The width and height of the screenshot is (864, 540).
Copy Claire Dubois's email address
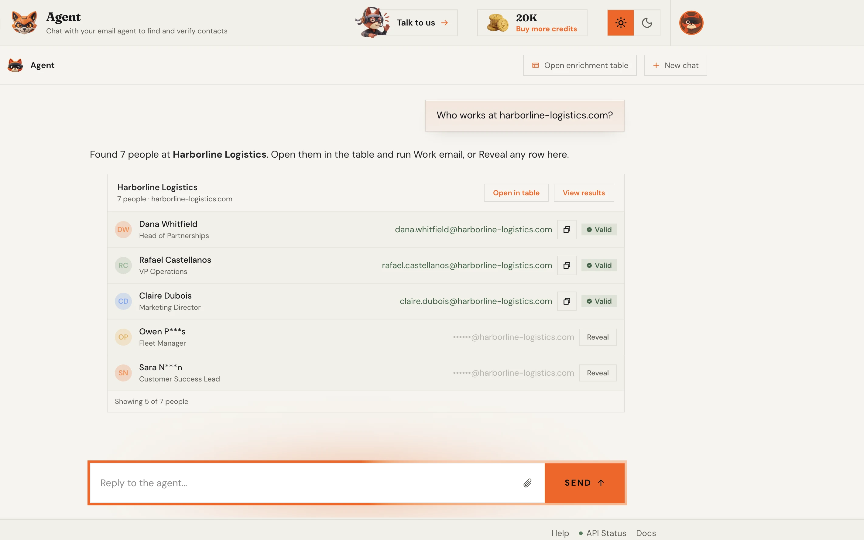coord(567,301)
